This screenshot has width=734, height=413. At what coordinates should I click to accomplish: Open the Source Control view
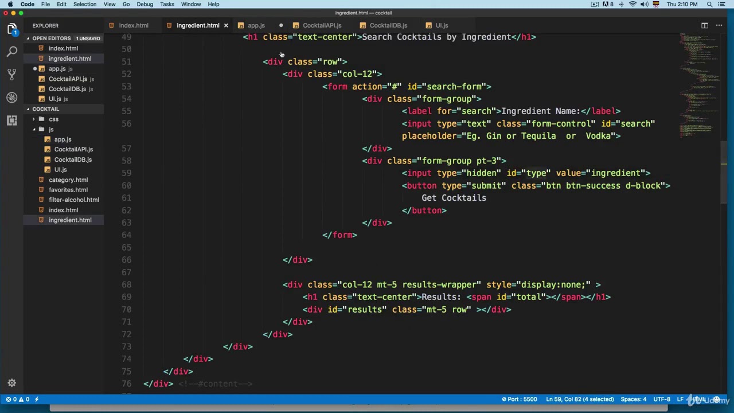point(11,75)
